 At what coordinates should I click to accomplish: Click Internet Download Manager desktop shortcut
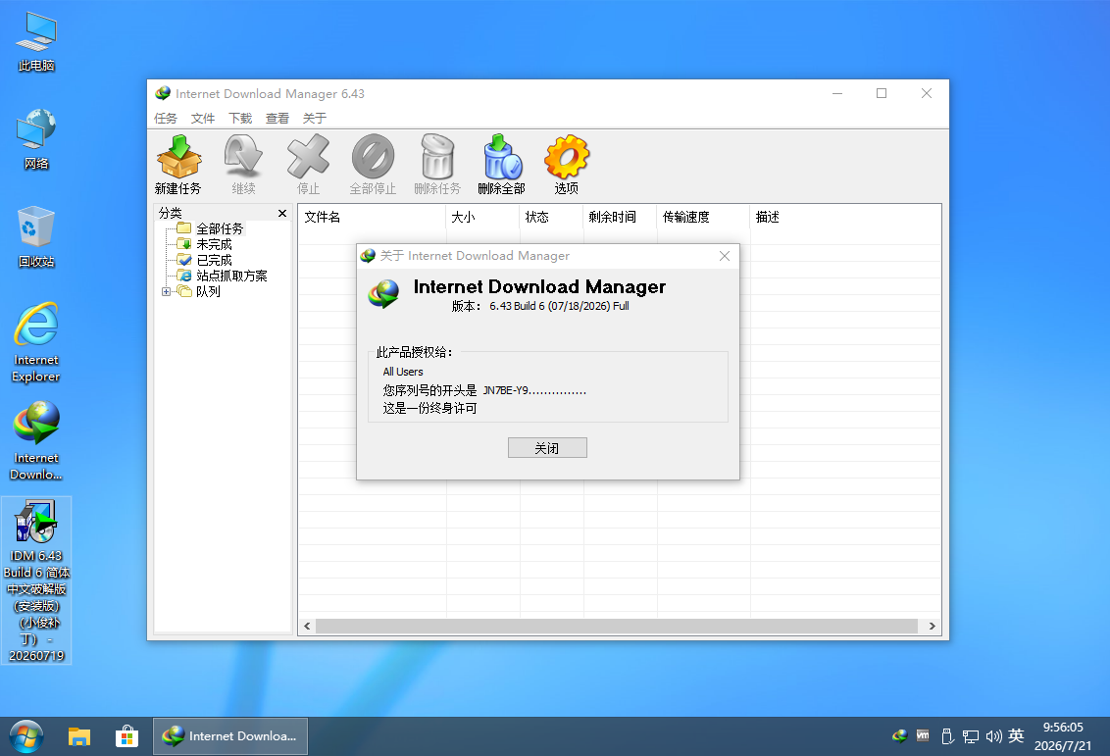(36, 440)
